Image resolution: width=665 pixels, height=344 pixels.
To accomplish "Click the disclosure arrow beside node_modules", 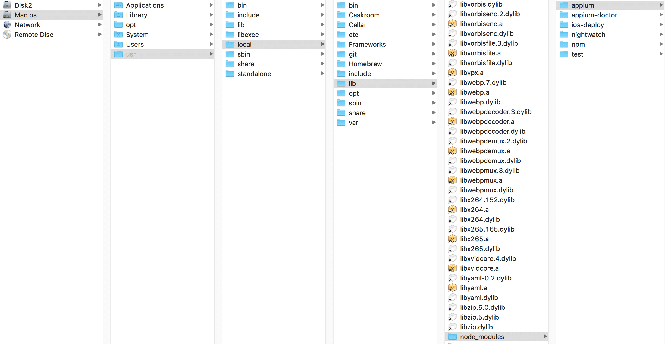I will coord(545,337).
